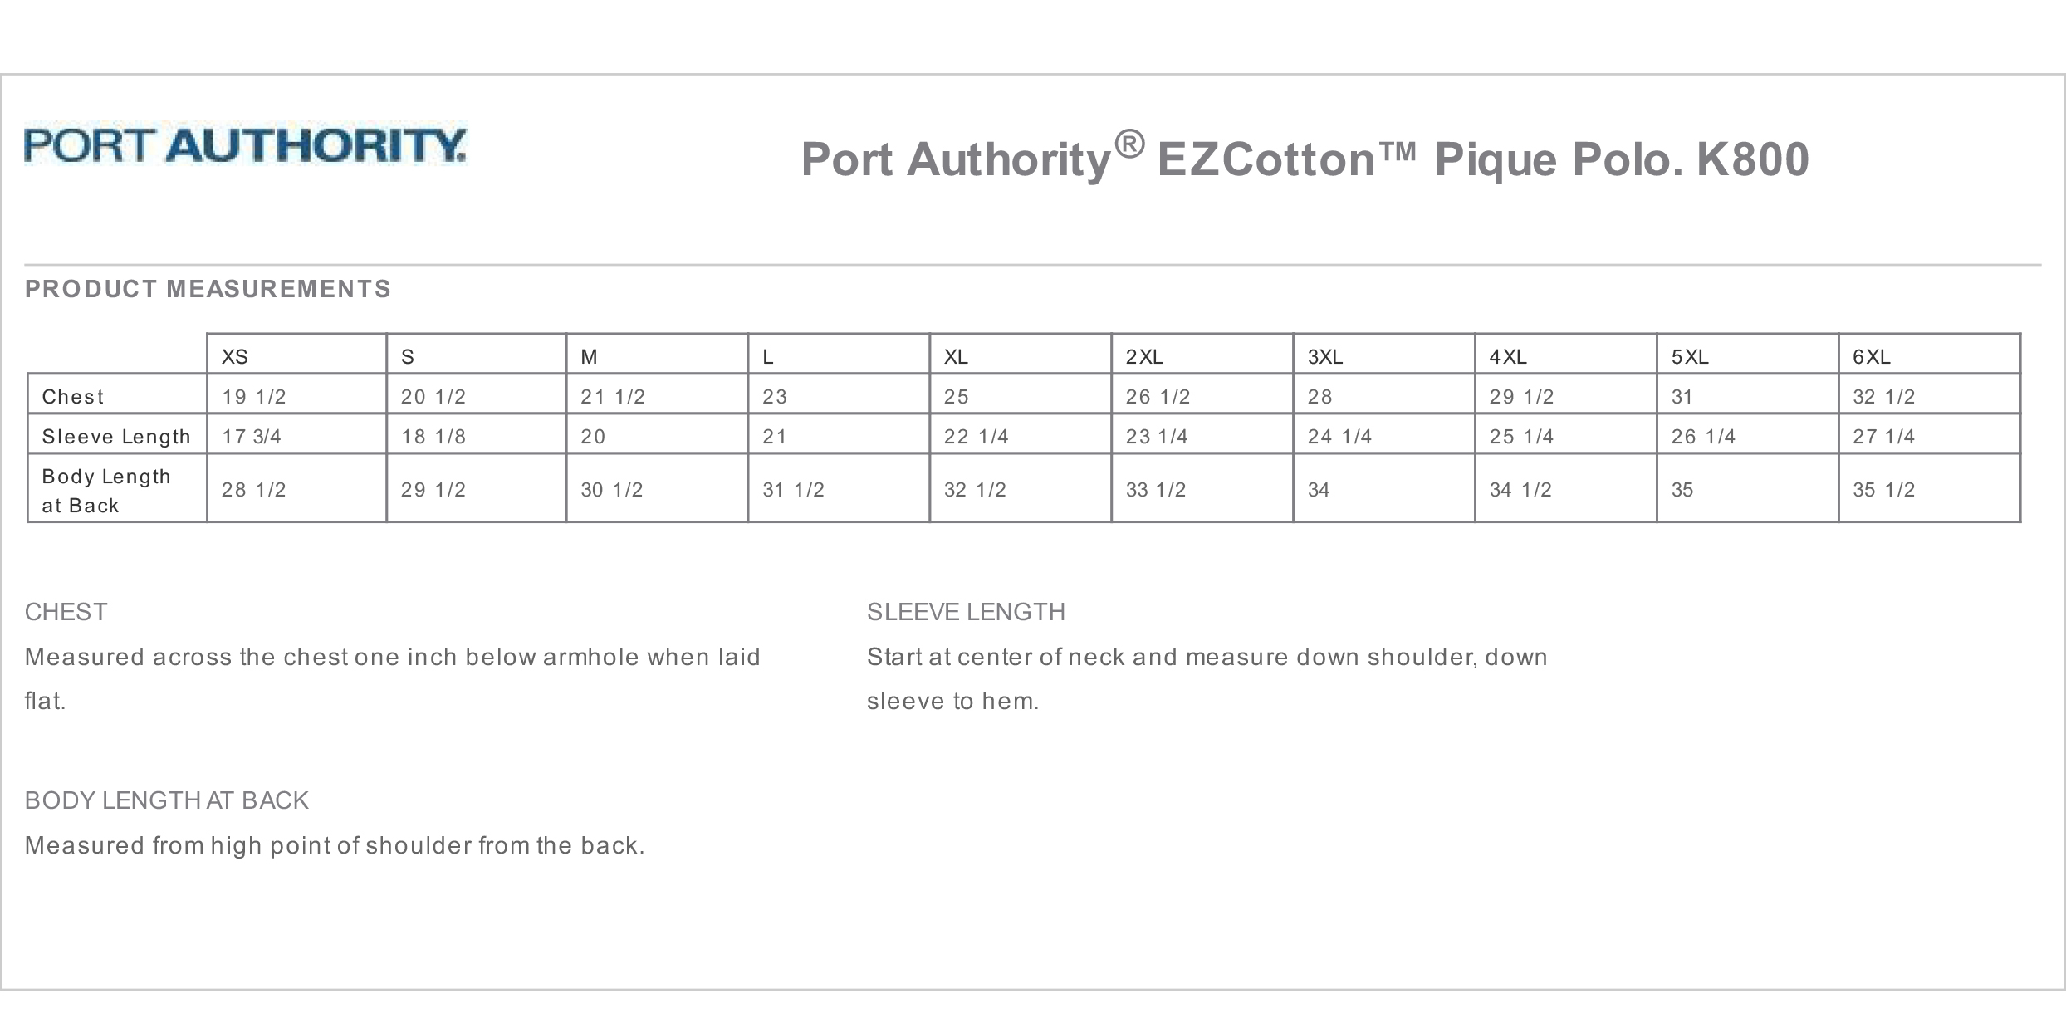Viewport: 2066px width, 1013px height.
Task: Select the Sleeve Length row label
Action: [x=116, y=437]
